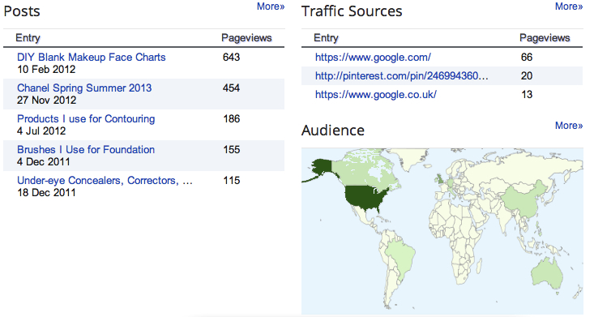Open DIY Blank Makeup Face Charts post
Viewport: 594px width, 317px height.
pyautogui.click(x=92, y=58)
